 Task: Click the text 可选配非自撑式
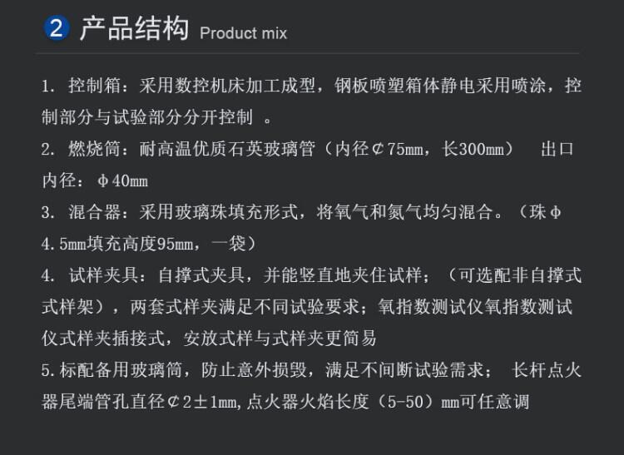[x=521, y=275]
